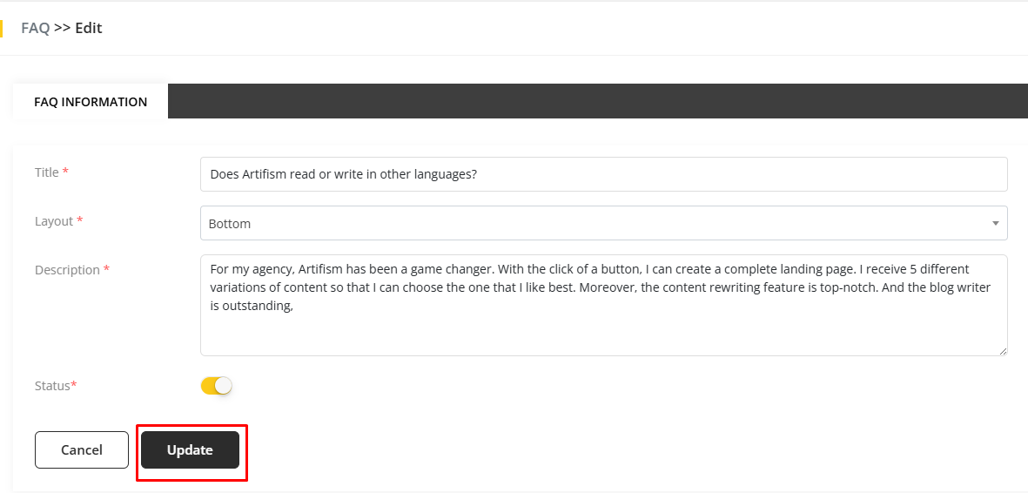The height and width of the screenshot is (493, 1028).
Task: Click the Description field label
Action: (67, 270)
